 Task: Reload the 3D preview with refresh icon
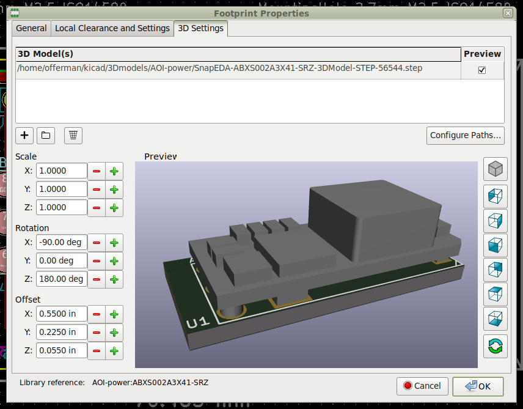(496, 346)
